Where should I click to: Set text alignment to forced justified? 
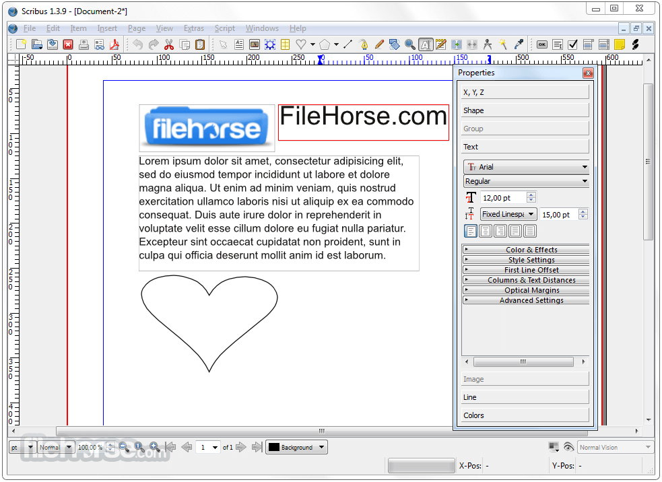click(530, 232)
